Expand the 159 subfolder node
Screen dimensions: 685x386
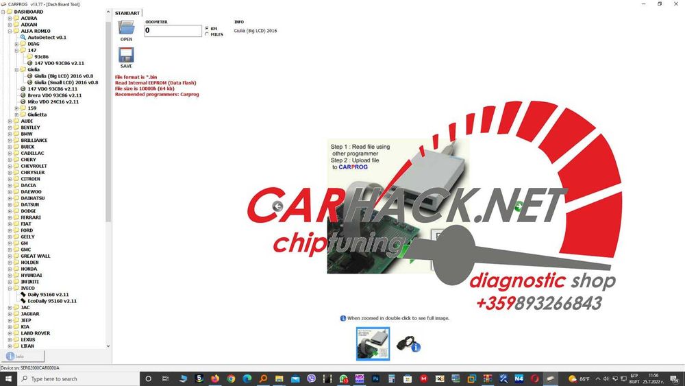click(16, 108)
